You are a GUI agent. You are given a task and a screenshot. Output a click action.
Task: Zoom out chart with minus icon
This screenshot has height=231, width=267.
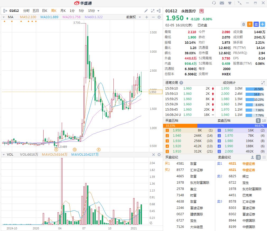coord(153,17)
